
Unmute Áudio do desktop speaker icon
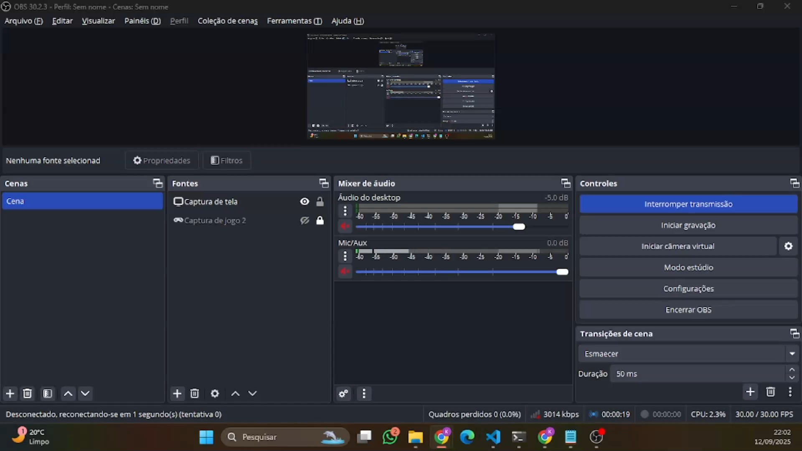point(345,226)
